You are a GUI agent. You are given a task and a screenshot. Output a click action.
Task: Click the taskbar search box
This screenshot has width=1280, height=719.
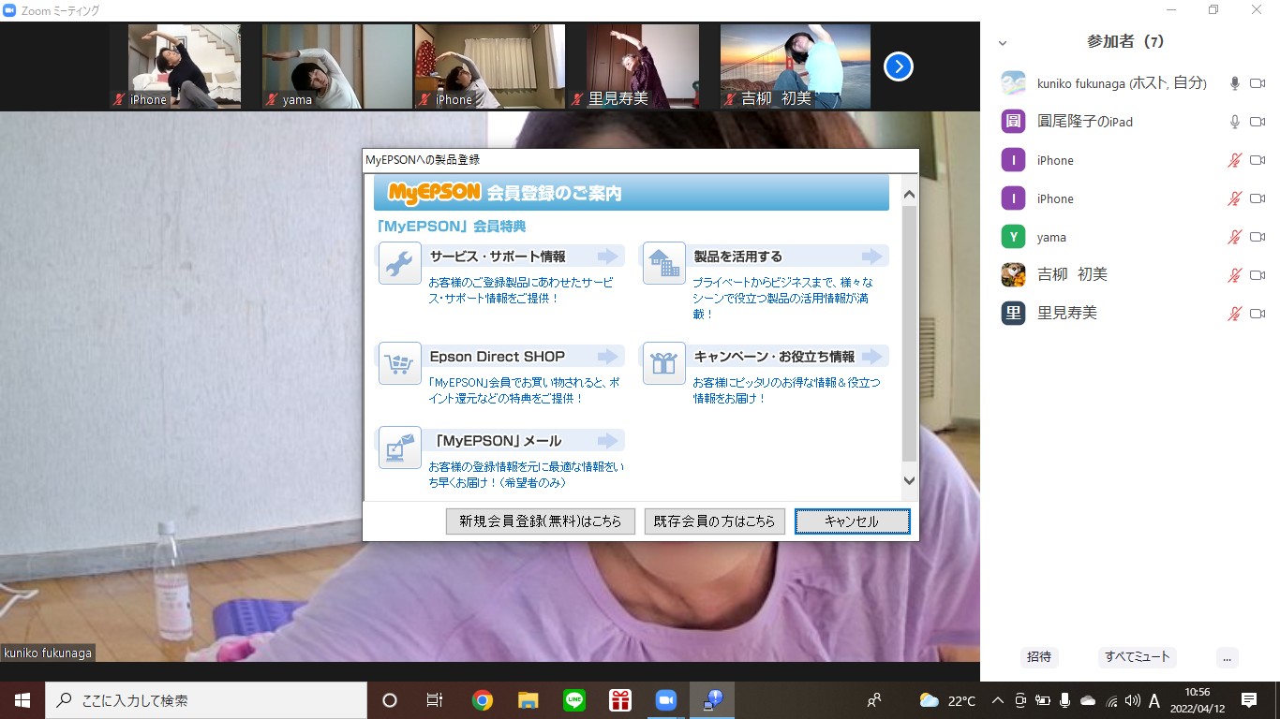(x=206, y=700)
